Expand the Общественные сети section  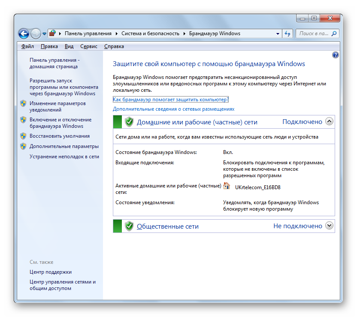coord(329,225)
